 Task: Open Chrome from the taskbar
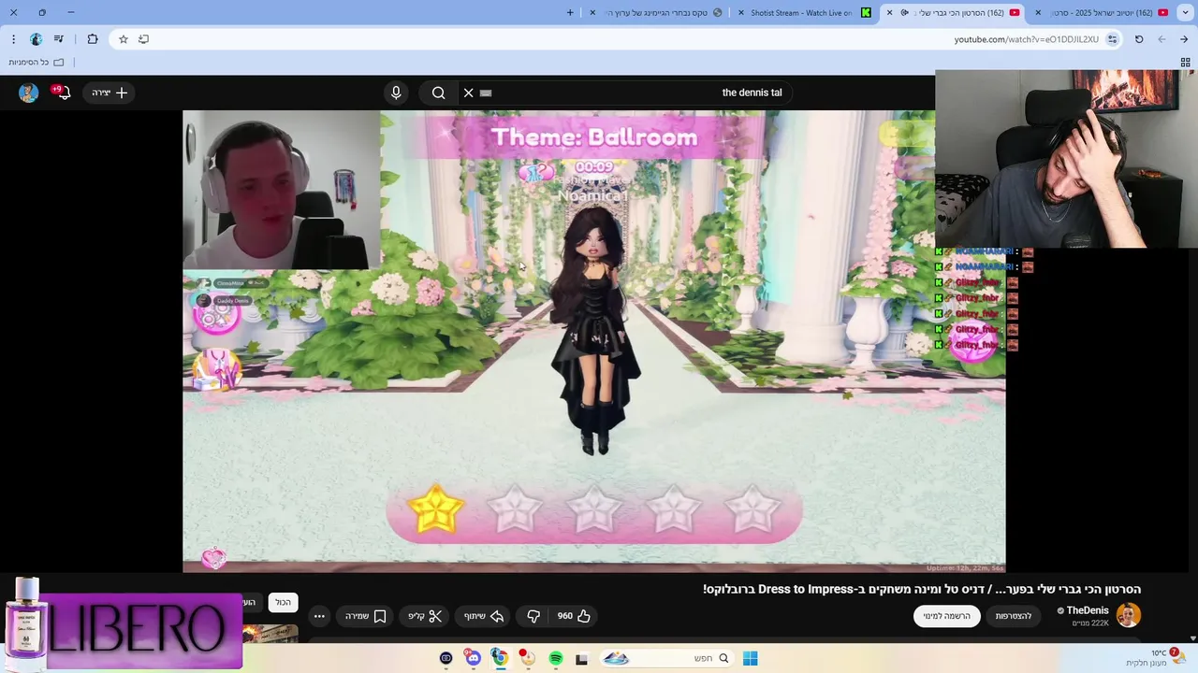click(x=500, y=658)
